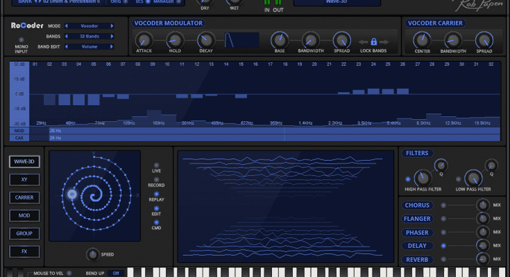
Task: Click the Speed knob under spiral pad
Action: tap(93, 254)
